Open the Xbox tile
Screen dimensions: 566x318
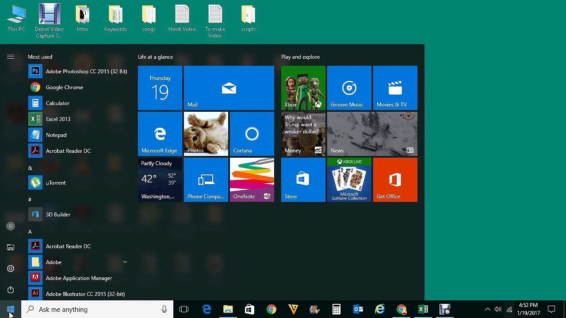pyautogui.click(x=303, y=88)
